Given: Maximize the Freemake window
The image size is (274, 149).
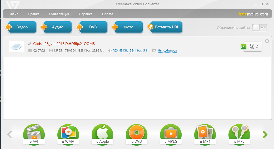Looking at the screenshot, I should (261, 4).
